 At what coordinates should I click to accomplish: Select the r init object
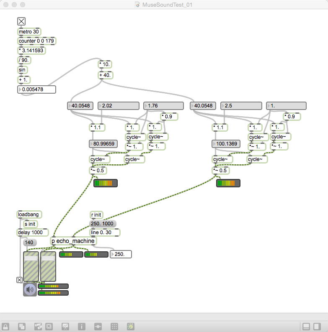coord(96,215)
